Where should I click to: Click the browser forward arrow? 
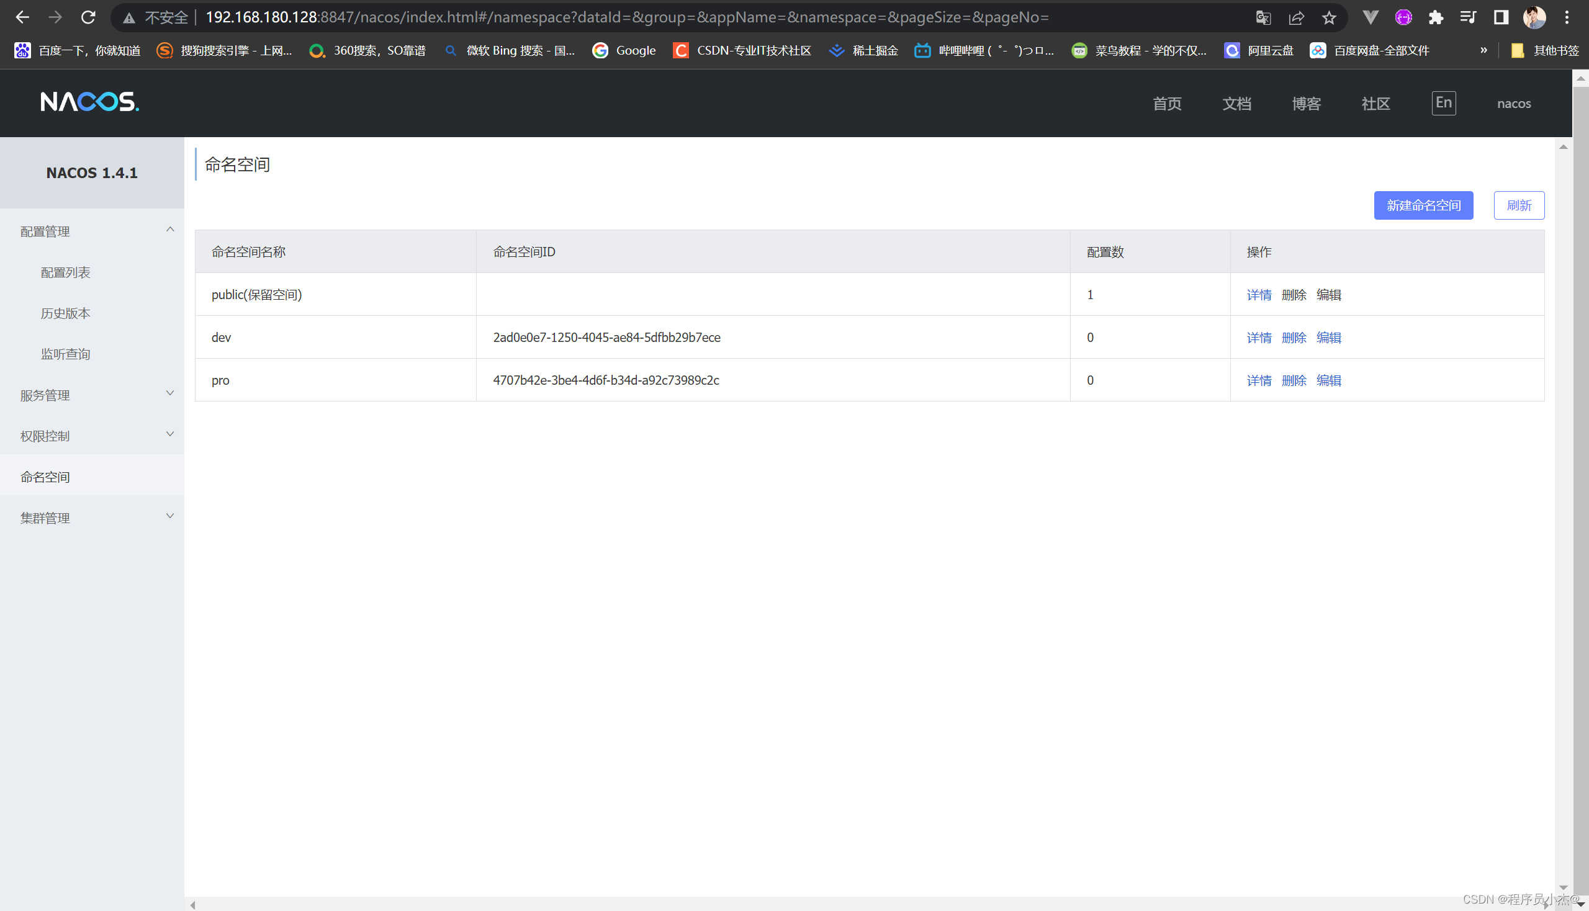coord(55,17)
